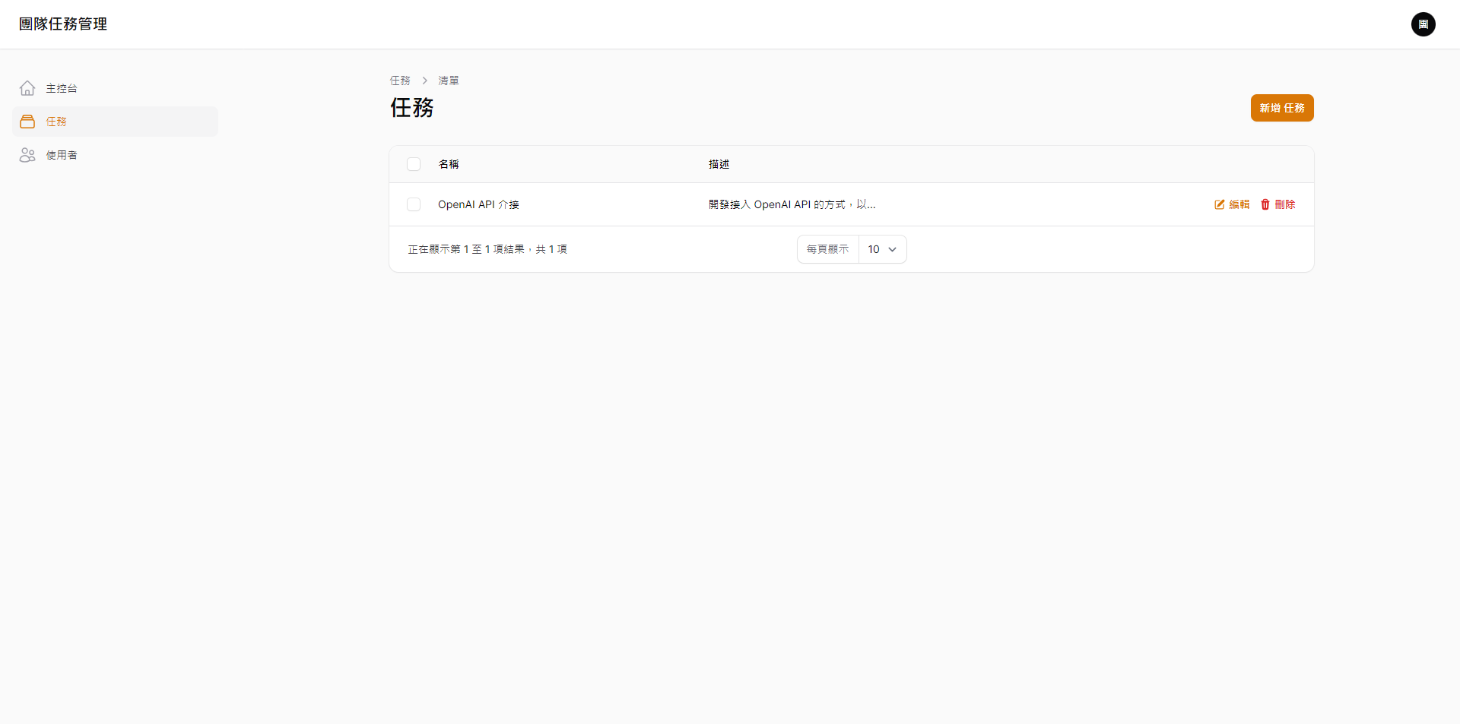Viewport: 1460px width, 724px height.
Task: Open the user avatar menu
Action: 1423,24
